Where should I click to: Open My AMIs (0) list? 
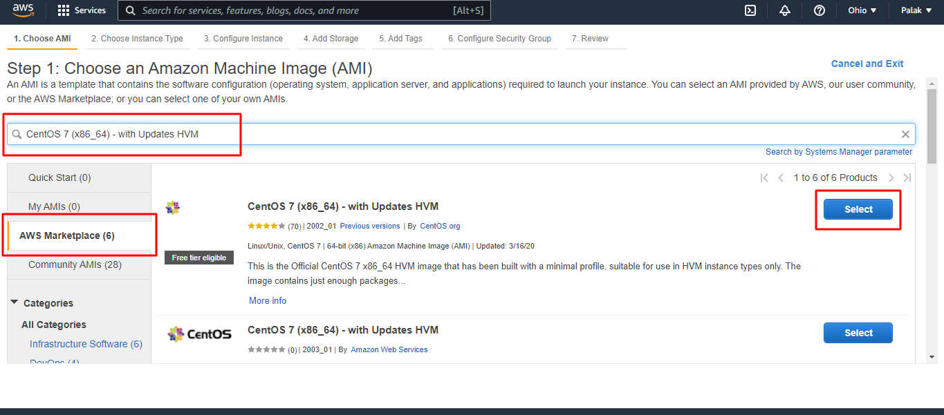click(54, 206)
